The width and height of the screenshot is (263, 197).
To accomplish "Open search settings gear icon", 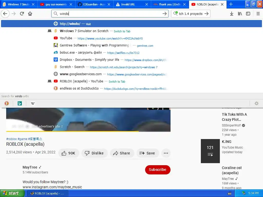I will [x=257, y=103].
